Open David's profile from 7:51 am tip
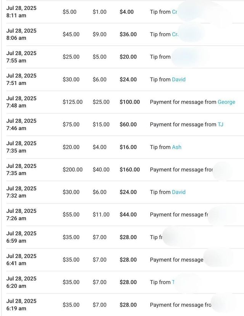Screen dimensions: 244x316 pyautogui.click(x=179, y=79)
